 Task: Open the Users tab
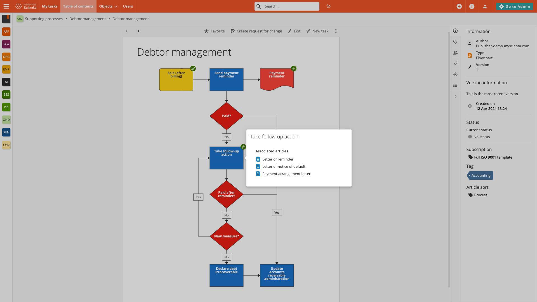tap(128, 6)
